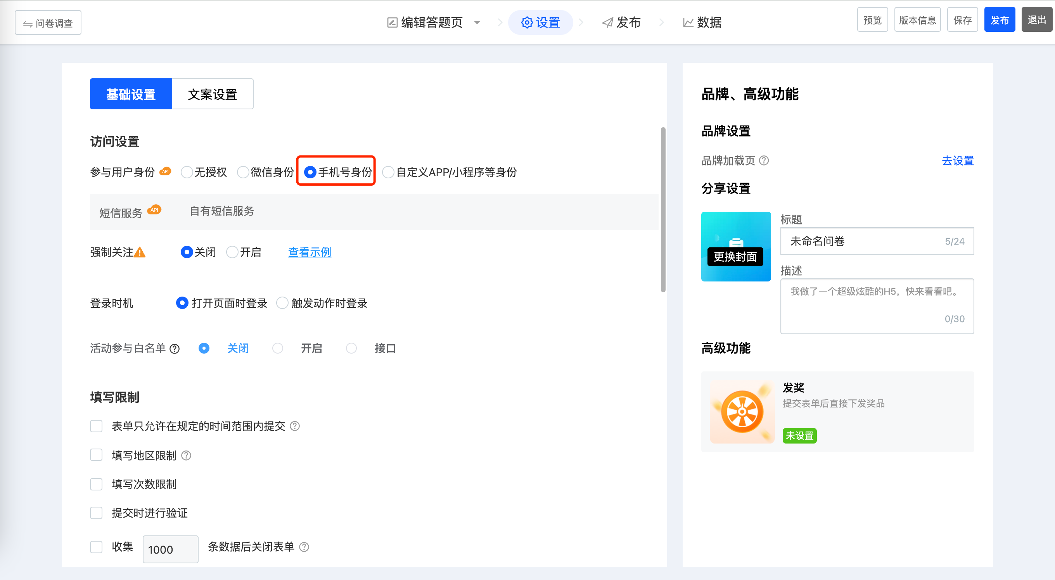Image resolution: width=1055 pixels, height=580 pixels.
Task: Switch to the 文案设置 tab
Action: (x=212, y=94)
